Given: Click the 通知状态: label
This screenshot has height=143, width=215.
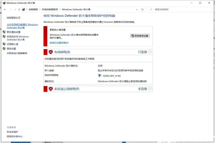Looking at the screenshot, I should pyautogui.click(x=50, y=81).
